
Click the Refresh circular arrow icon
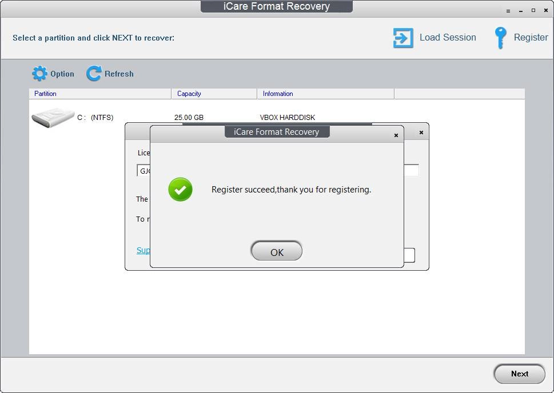point(94,74)
